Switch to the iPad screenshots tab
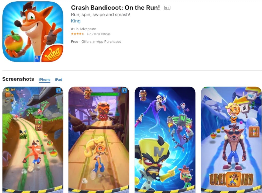Viewport: 262px width, 193px height. (x=58, y=80)
